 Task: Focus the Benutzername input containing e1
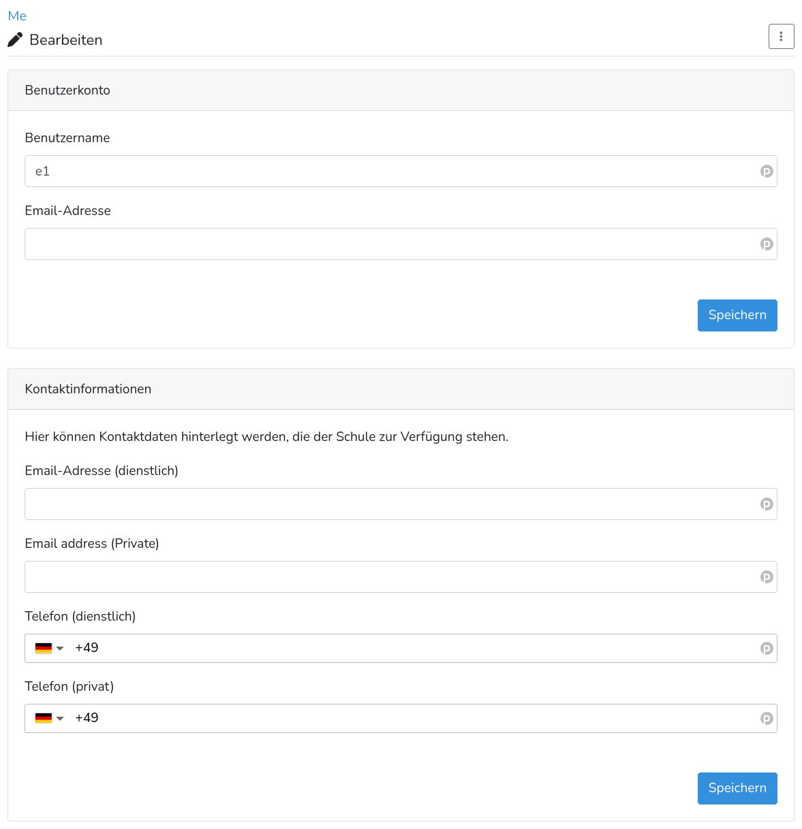click(401, 172)
